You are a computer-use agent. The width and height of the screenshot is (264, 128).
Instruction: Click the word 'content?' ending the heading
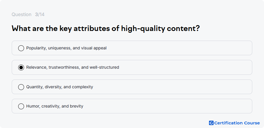click(x=183, y=29)
